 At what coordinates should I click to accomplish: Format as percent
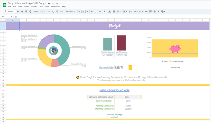49,11
